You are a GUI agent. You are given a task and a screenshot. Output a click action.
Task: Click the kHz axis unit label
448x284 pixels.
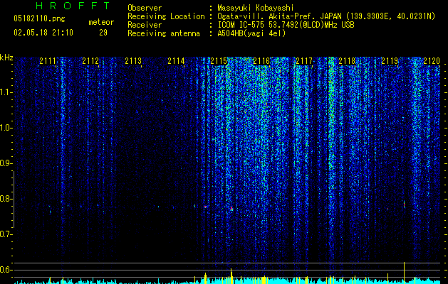pos(6,58)
